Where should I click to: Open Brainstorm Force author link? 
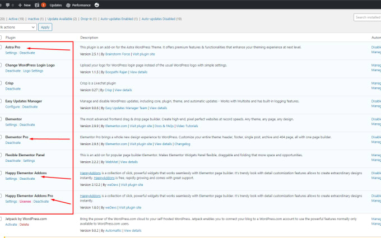118,54
